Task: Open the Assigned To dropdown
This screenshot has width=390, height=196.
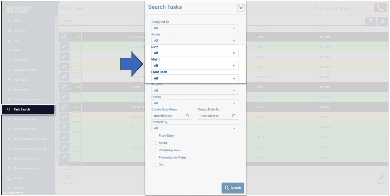Action: [x=195, y=28]
